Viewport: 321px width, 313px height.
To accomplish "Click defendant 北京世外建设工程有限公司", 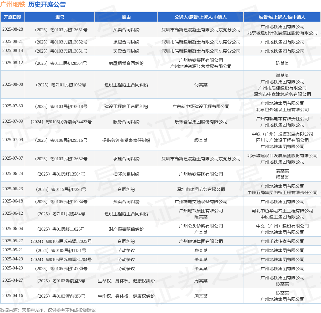I will [282, 110].
